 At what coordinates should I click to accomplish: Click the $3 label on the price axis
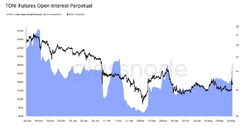(x=237, y=90)
